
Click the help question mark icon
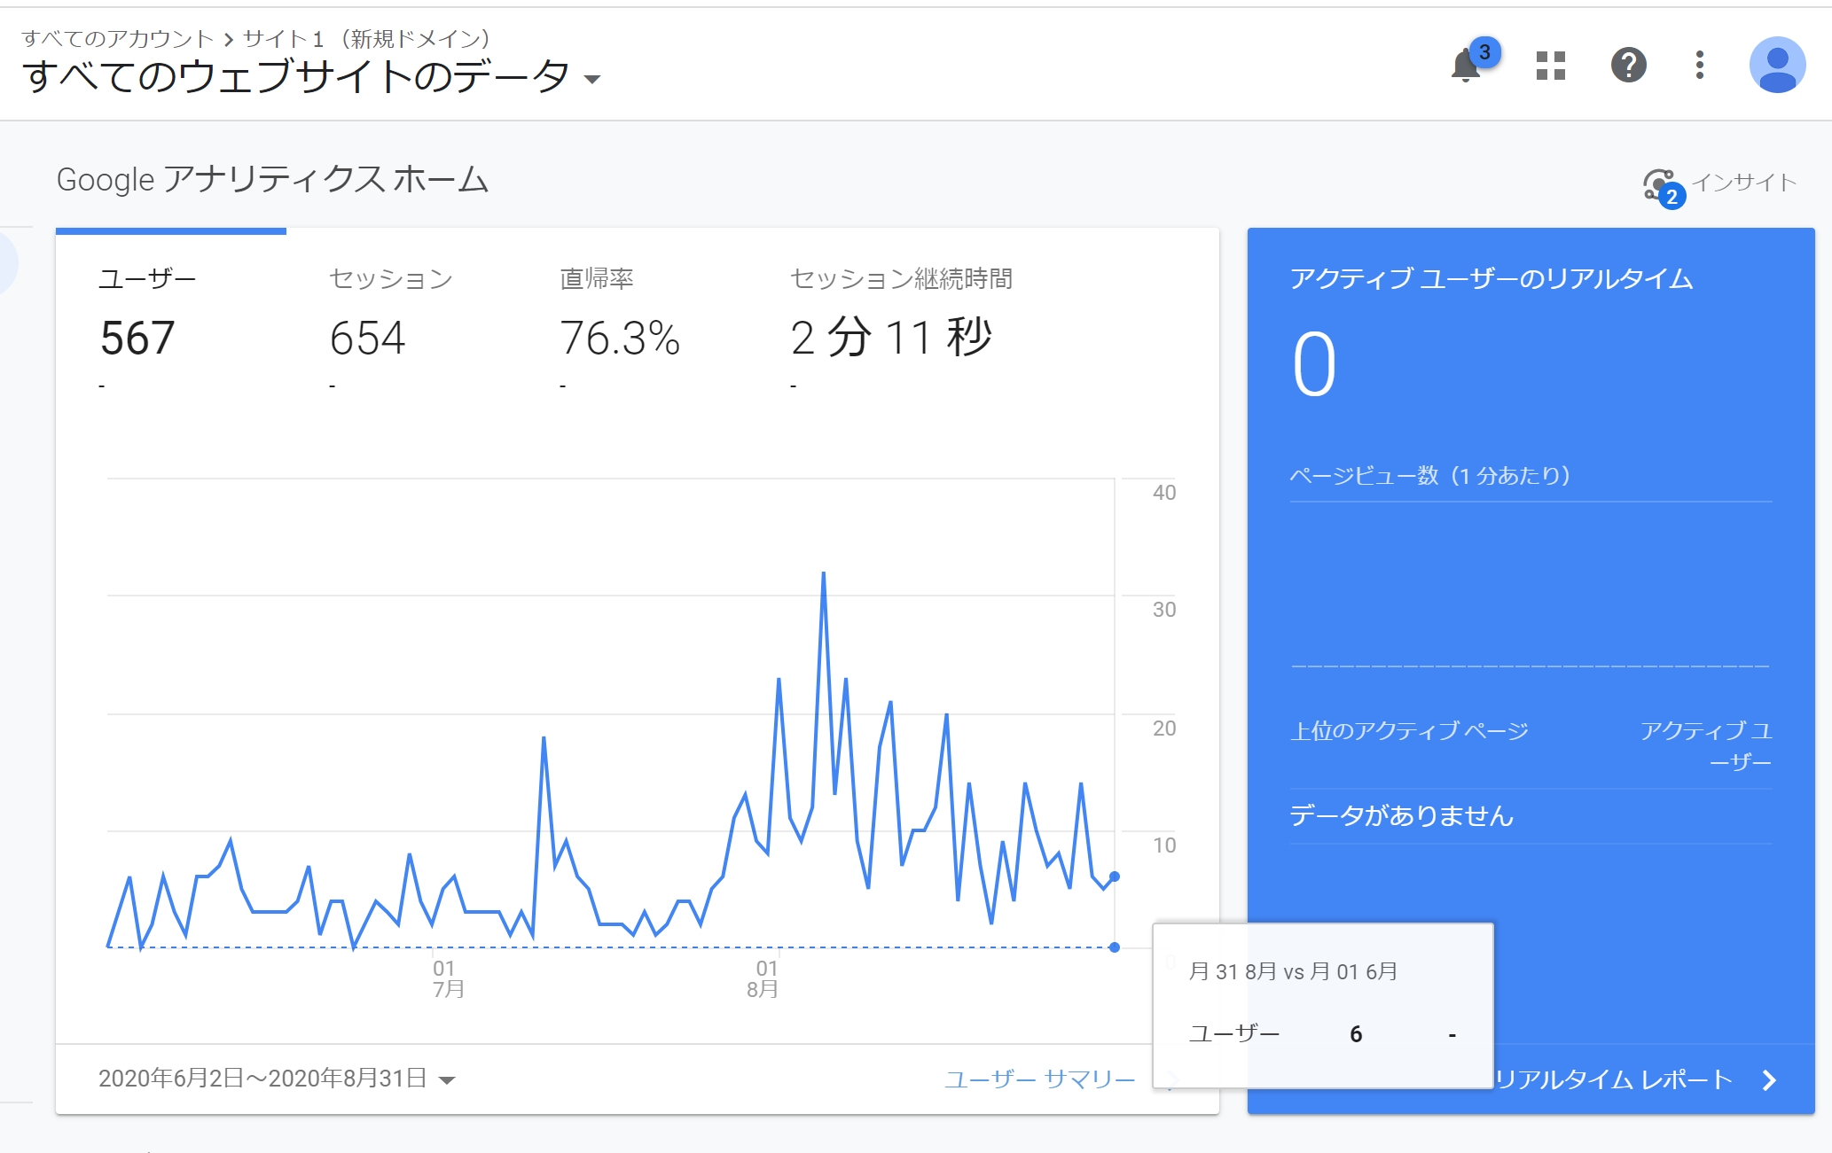[1628, 66]
